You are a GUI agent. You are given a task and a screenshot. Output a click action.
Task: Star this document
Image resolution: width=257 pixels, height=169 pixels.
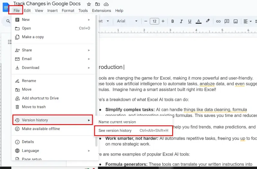coord(89,4)
